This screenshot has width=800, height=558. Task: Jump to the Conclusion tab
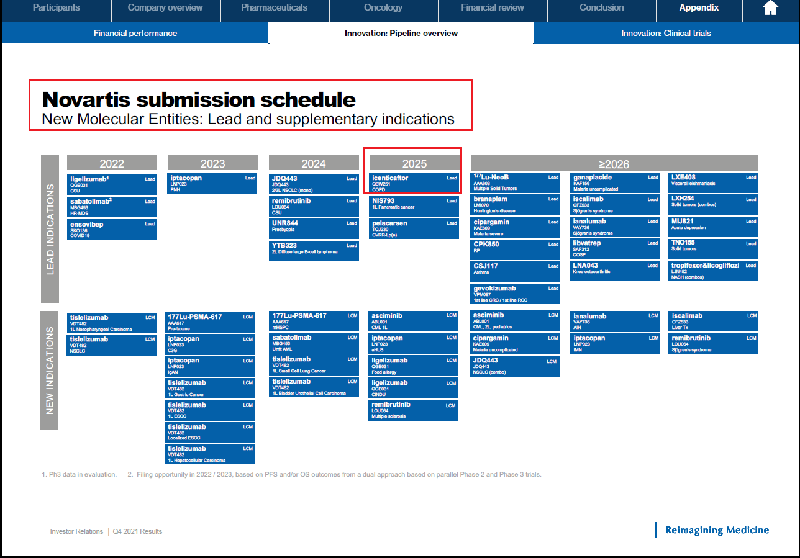click(601, 8)
